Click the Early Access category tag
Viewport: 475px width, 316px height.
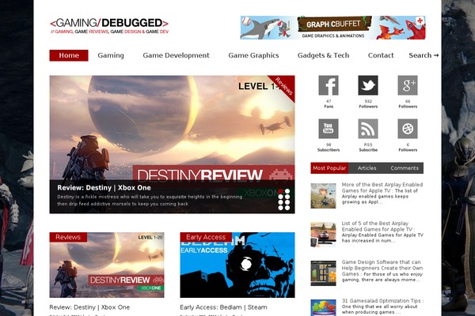pos(206,237)
